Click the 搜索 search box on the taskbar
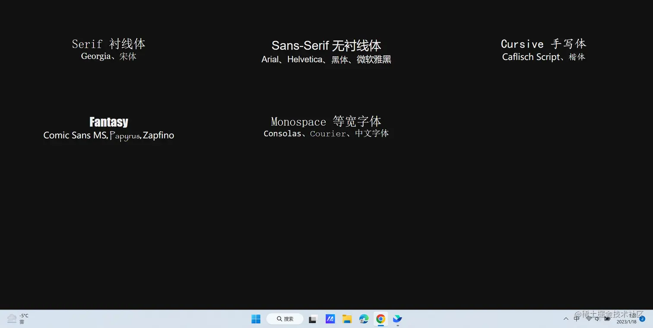653x328 pixels. [285, 318]
